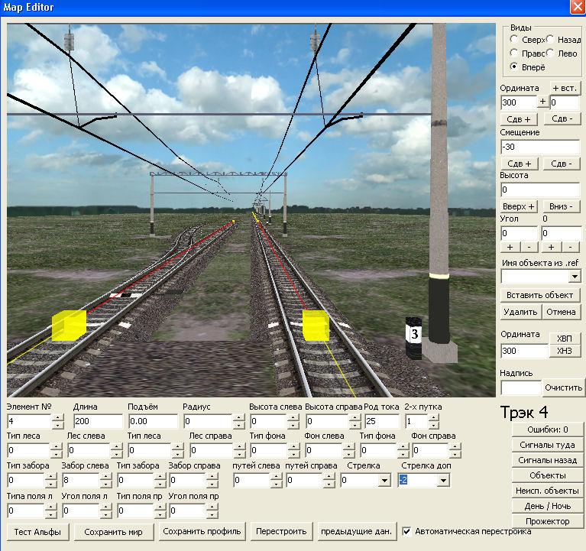Viewport: 586px width, 551px height.
Task: Toggle День / Ночь mode
Action: (x=547, y=506)
